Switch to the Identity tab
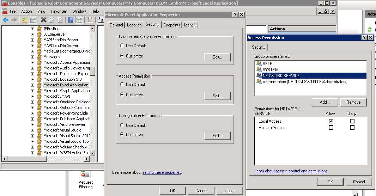 pyautogui.click(x=190, y=25)
